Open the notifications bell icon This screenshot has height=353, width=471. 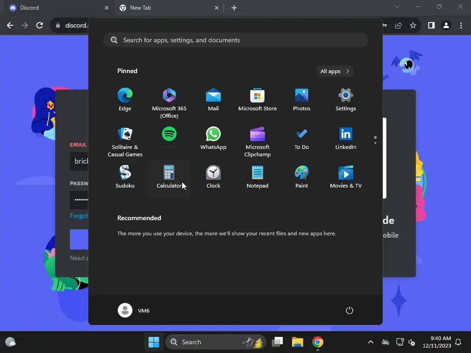[458, 342]
